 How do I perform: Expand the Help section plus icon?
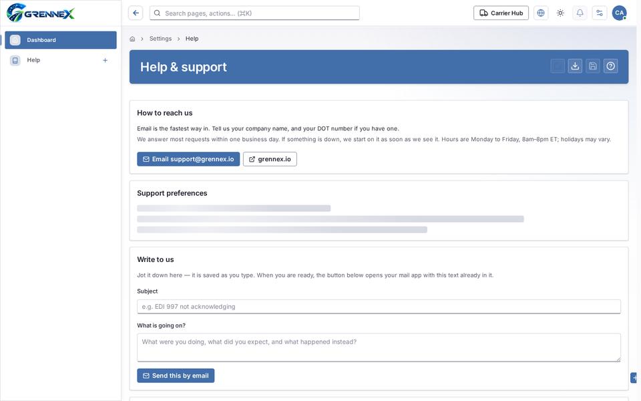click(x=105, y=60)
